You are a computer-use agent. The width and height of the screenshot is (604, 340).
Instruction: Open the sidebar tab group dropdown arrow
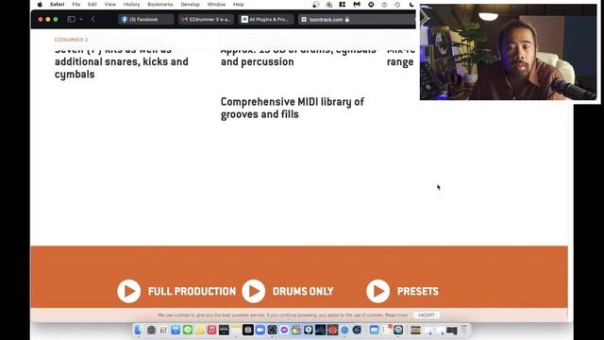coord(81,19)
